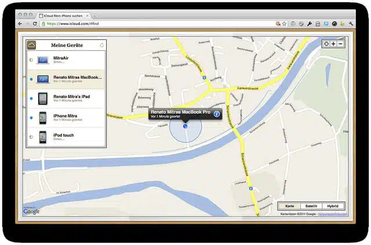Click the magnifier icon beside the bookmark star
This screenshot has height=245, width=371.
(x=278, y=24)
